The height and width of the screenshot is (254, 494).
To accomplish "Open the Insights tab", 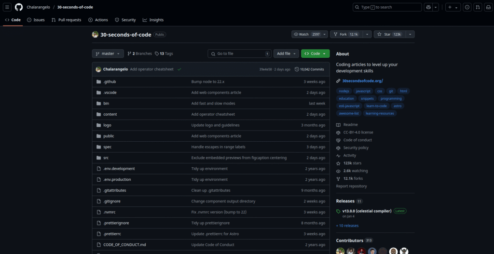I will [x=153, y=20].
